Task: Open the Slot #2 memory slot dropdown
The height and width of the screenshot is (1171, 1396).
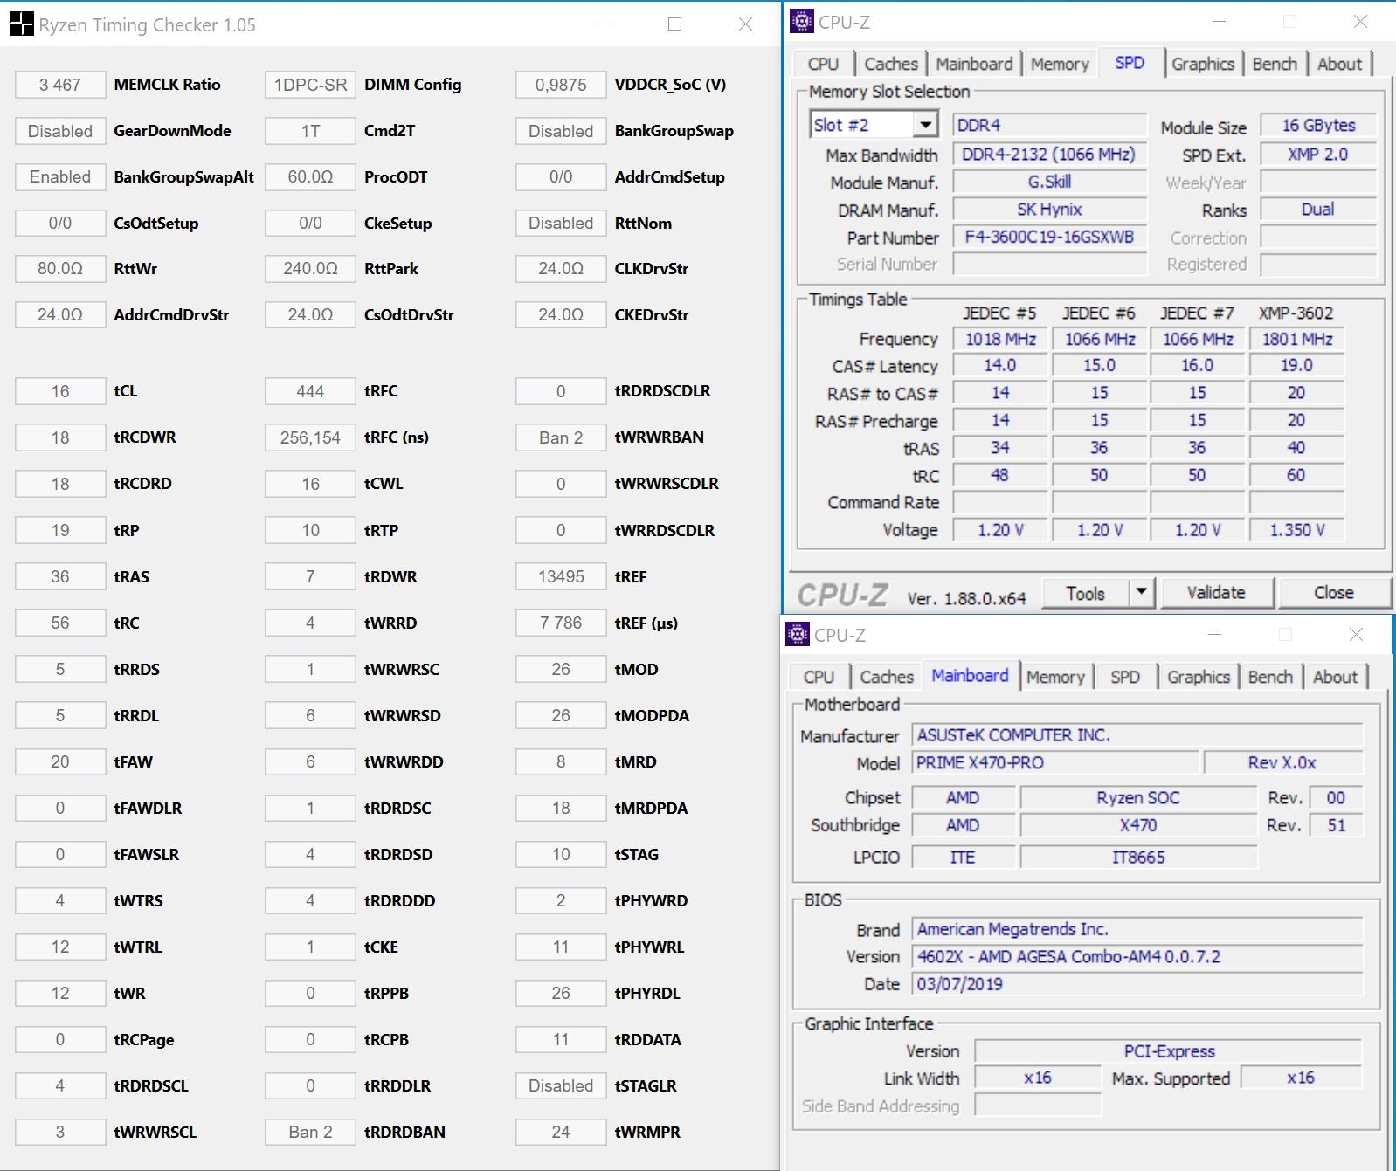Action: point(925,125)
